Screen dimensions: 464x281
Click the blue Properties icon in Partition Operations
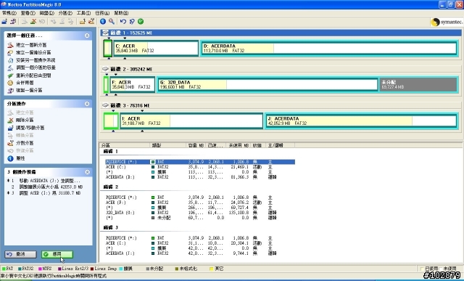[x=10, y=158]
